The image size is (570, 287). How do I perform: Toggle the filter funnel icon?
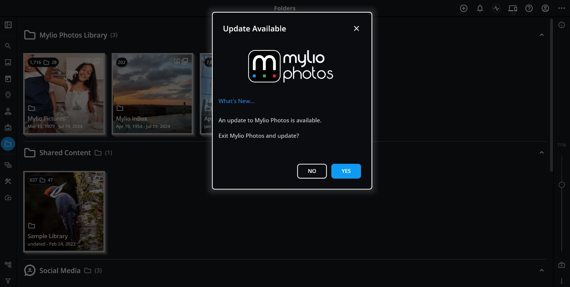(x=8, y=281)
